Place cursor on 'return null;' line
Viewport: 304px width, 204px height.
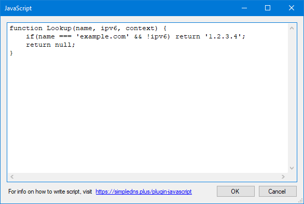click(50, 45)
